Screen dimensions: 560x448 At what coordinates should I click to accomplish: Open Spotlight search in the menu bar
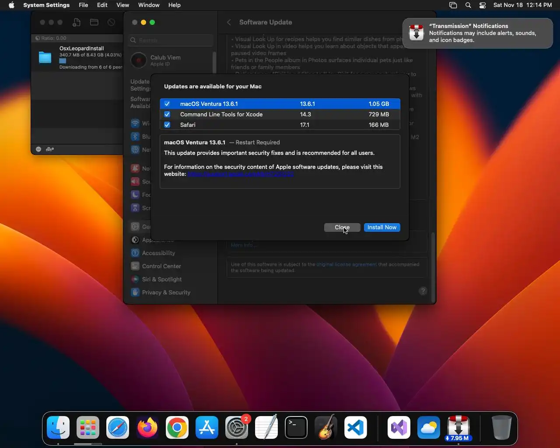468,5
